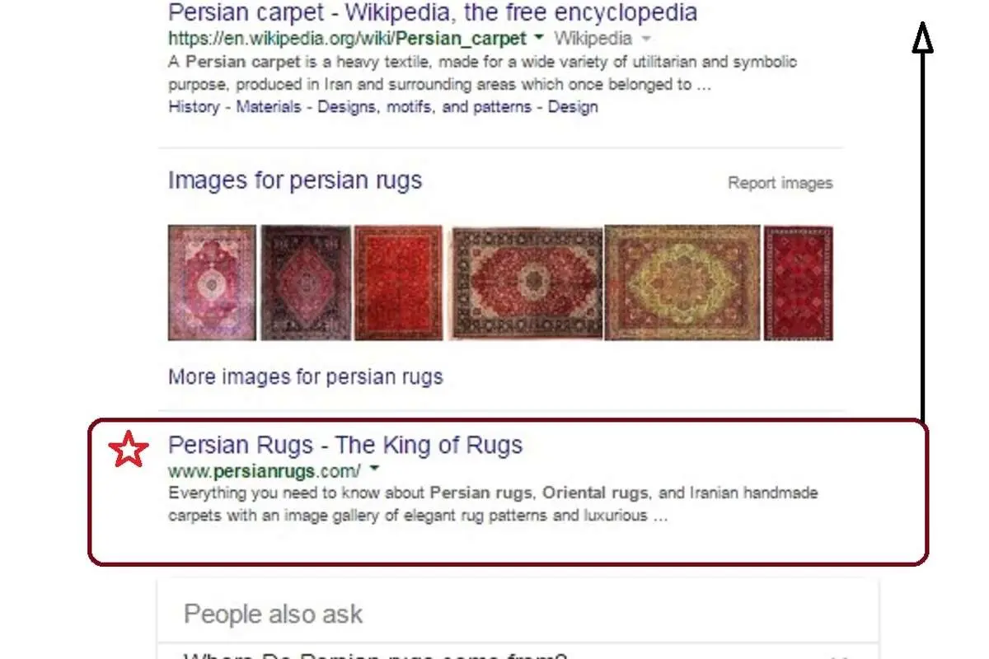989x659 pixels.
Task: Select the second dark diamond rug thumbnail
Action: pyautogui.click(x=306, y=283)
